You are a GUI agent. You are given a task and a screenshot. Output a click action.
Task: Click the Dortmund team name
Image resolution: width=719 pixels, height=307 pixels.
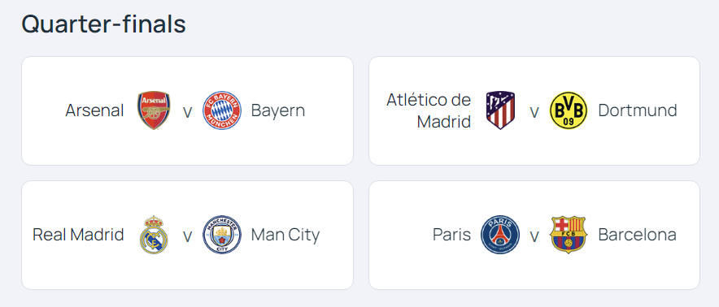pyautogui.click(x=638, y=110)
